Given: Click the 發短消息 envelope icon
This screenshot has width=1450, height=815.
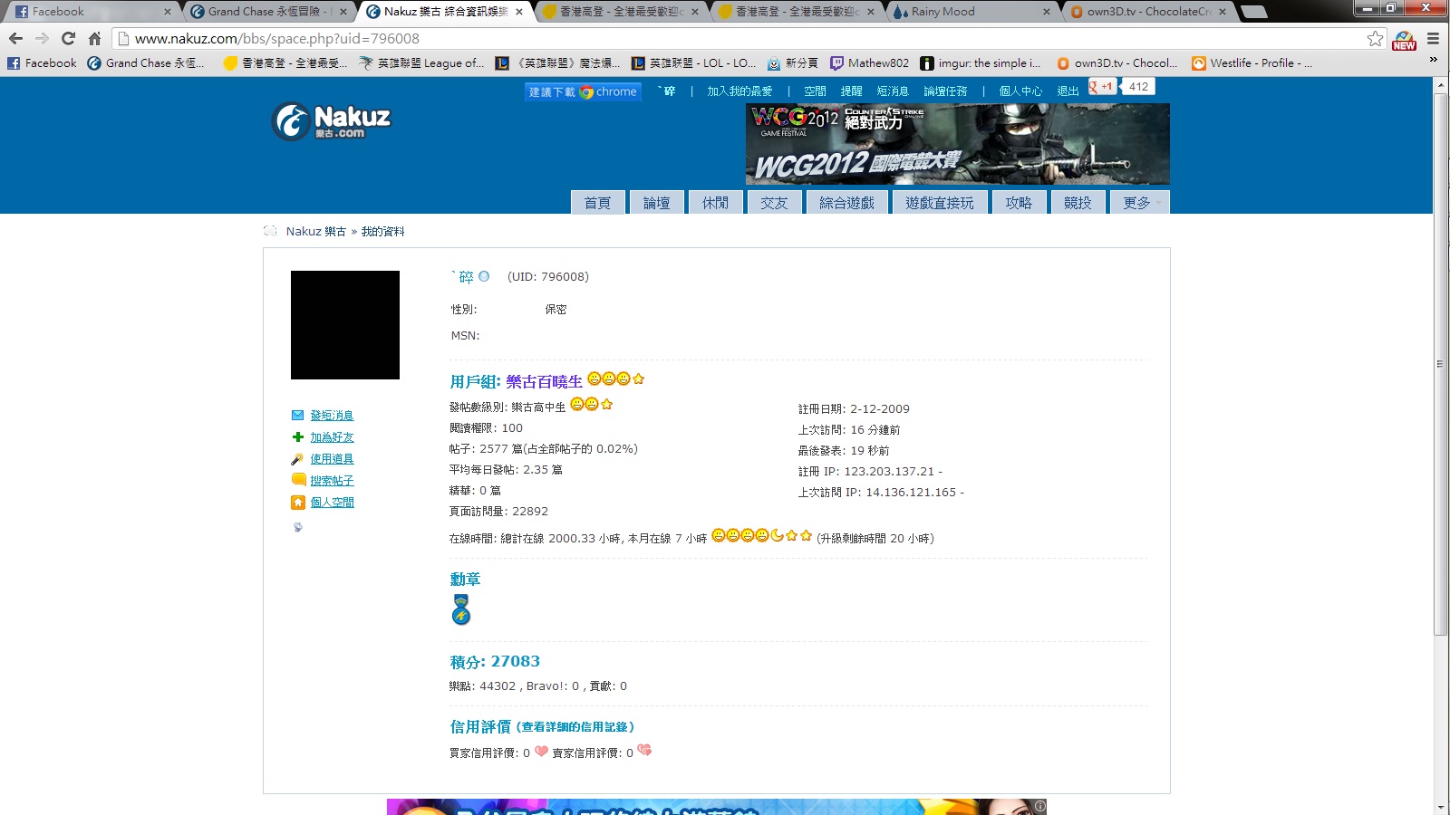Looking at the screenshot, I should [297, 416].
